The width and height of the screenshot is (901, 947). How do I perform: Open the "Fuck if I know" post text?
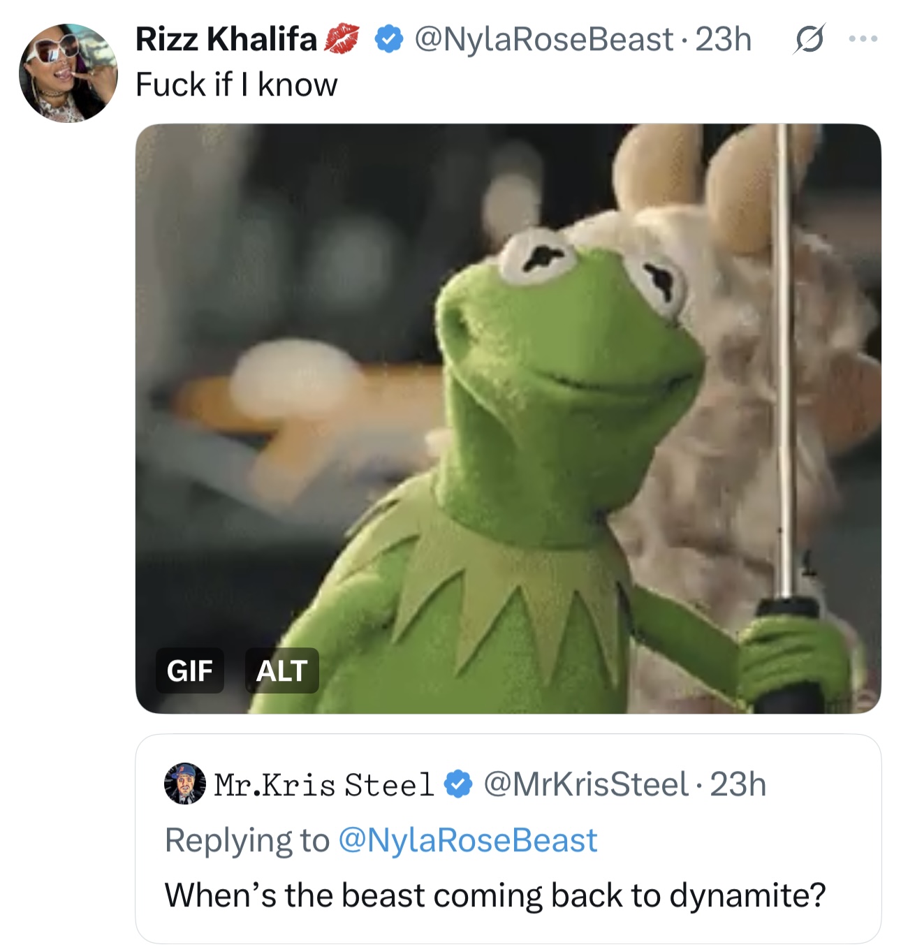click(x=236, y=85)
